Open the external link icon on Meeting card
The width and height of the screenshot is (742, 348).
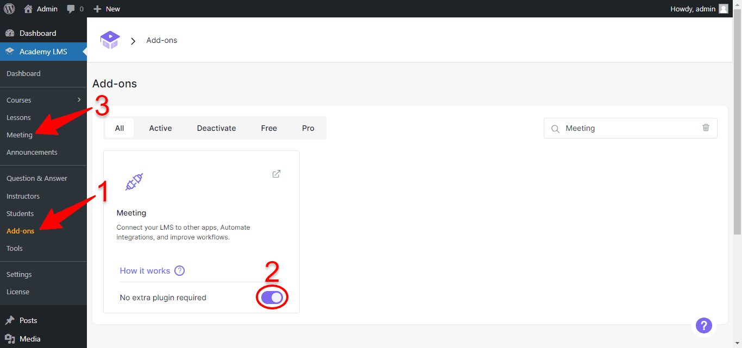point(276,174)
